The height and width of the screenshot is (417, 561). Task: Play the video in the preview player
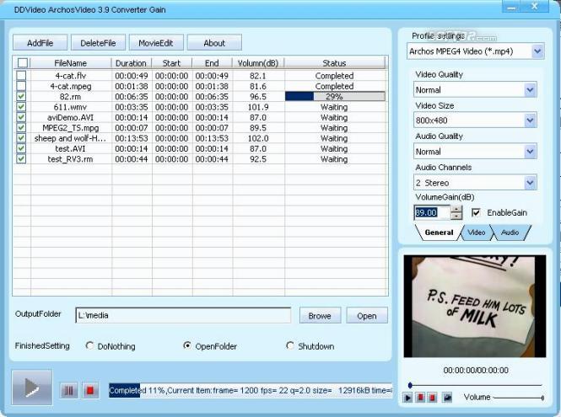(x=407, y=398)
